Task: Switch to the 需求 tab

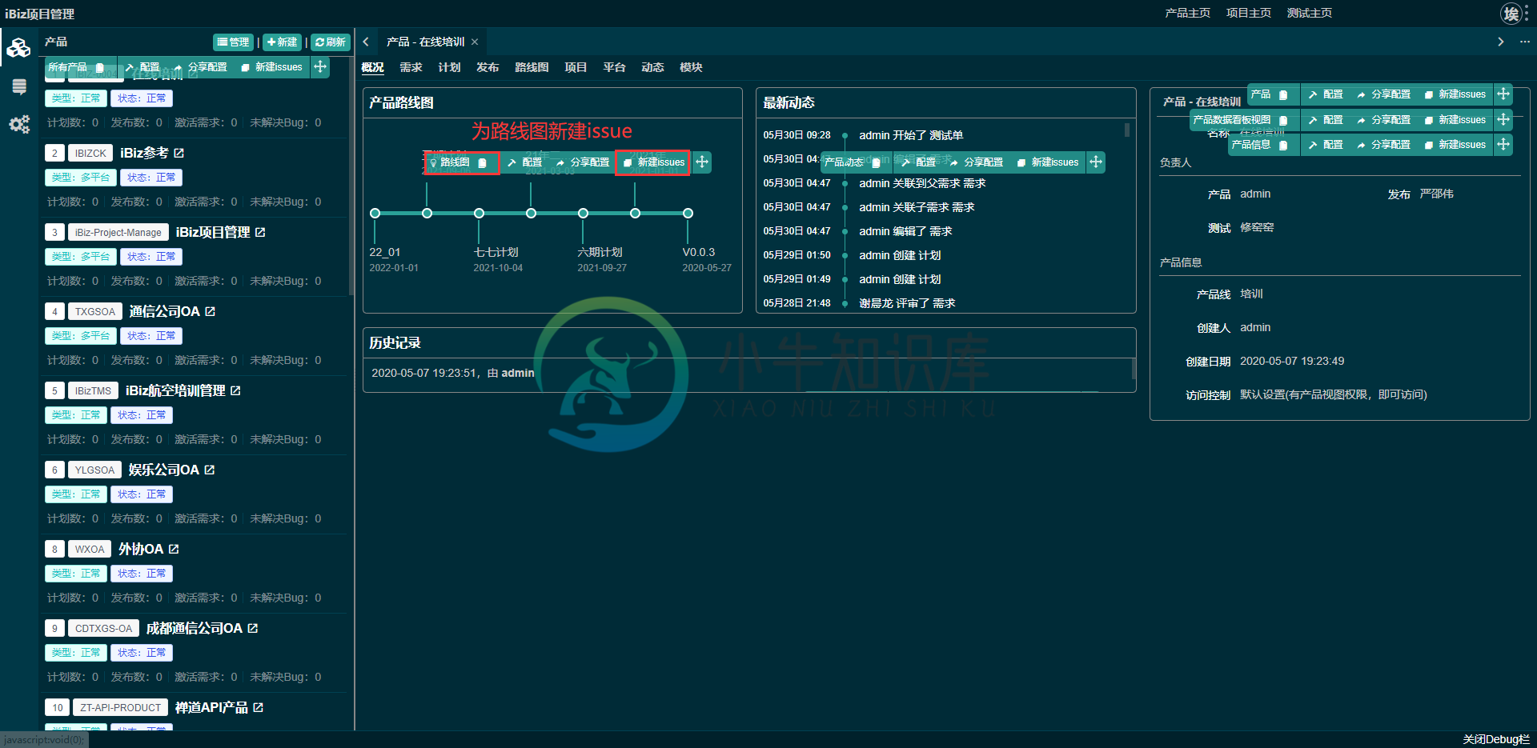Action: pos(411,67)
